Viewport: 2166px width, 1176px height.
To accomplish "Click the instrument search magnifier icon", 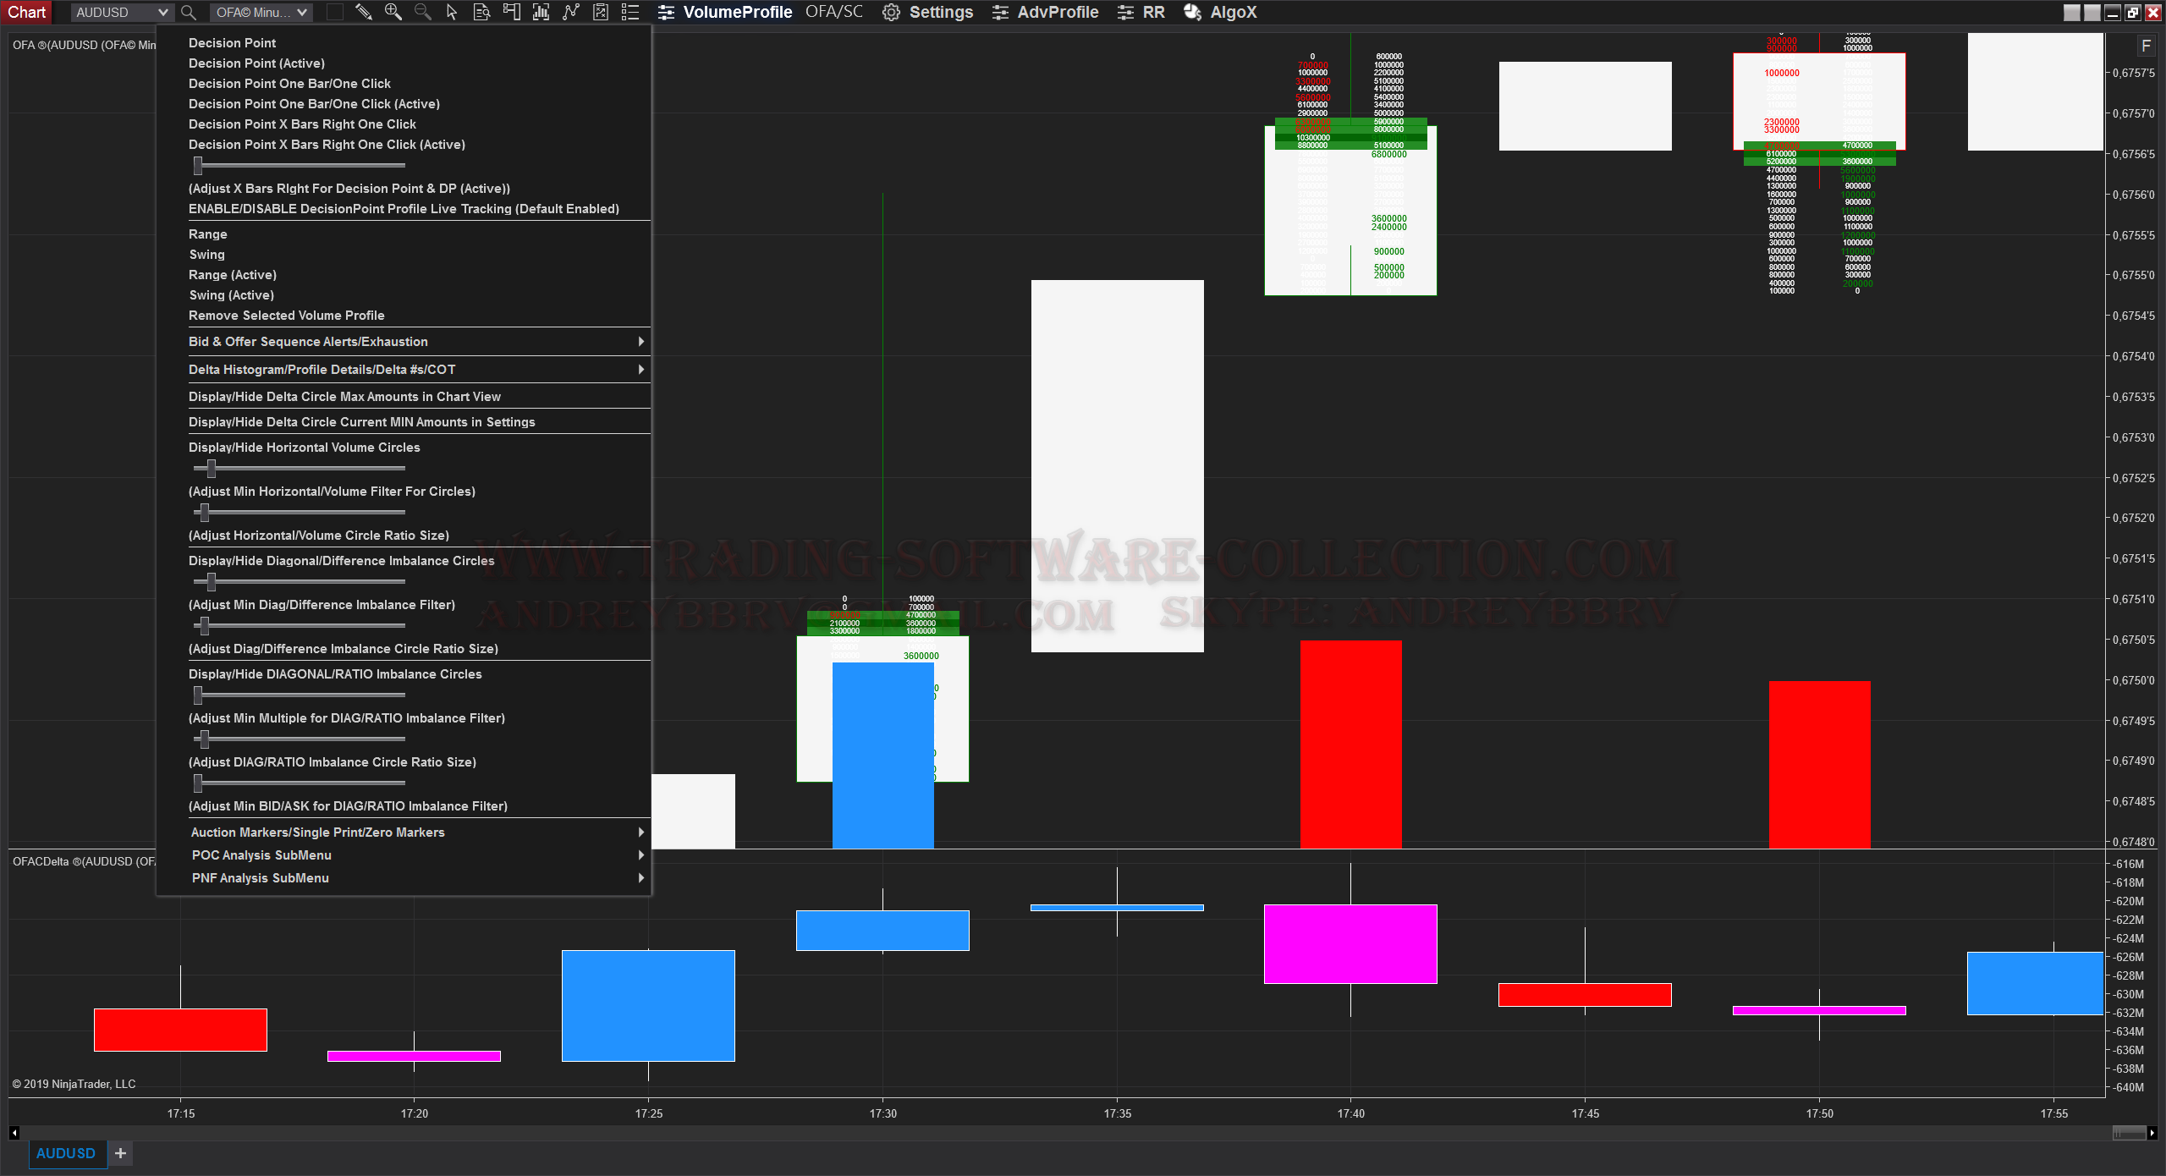I will tap(189, 13).
